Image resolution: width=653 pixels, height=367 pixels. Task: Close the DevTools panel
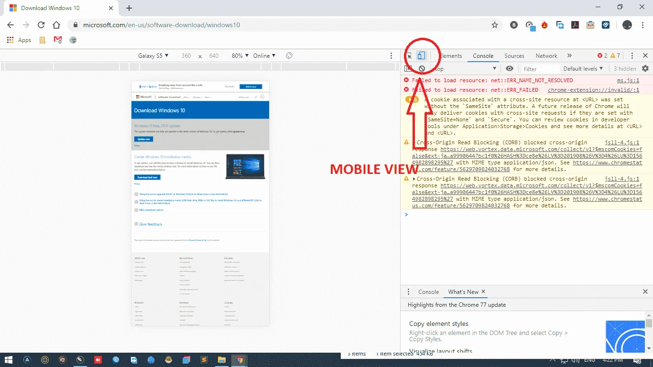[x=645, y=56]
